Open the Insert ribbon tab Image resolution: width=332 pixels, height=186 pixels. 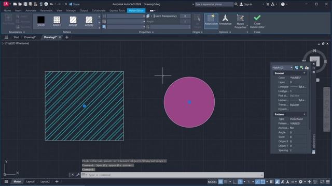[x=18, y=10]
